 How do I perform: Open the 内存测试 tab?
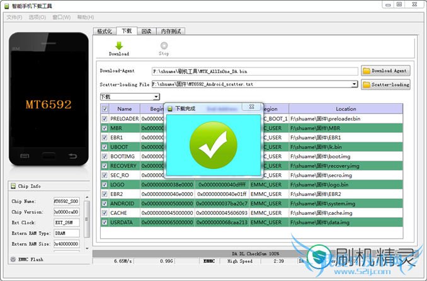click(x=171, y=32)
